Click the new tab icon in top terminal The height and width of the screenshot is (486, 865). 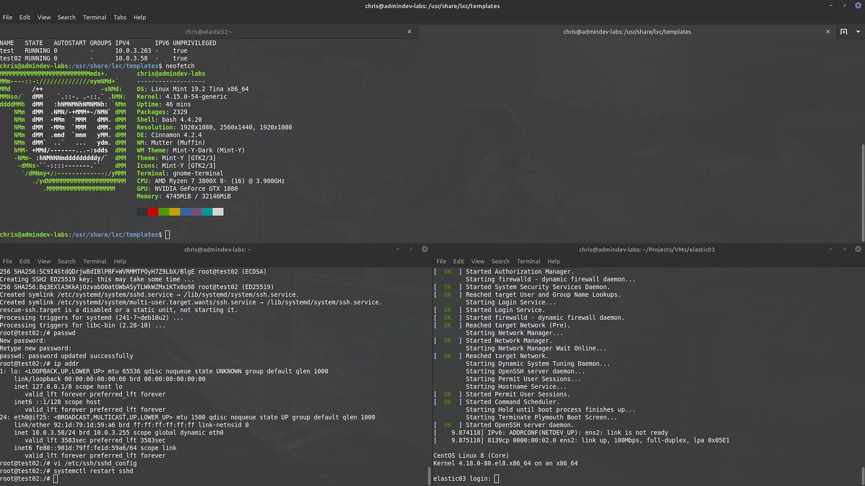tap(843, 32)
